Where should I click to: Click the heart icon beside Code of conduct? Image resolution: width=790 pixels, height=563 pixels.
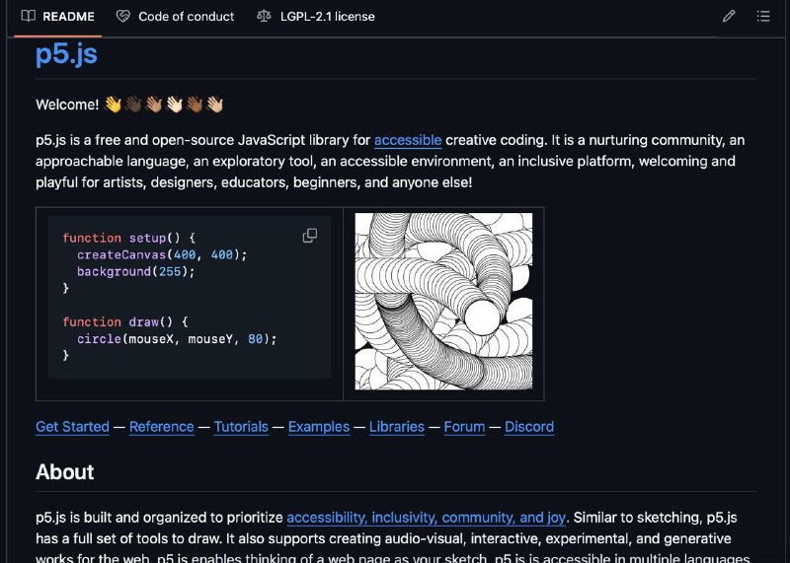[122, 16]
